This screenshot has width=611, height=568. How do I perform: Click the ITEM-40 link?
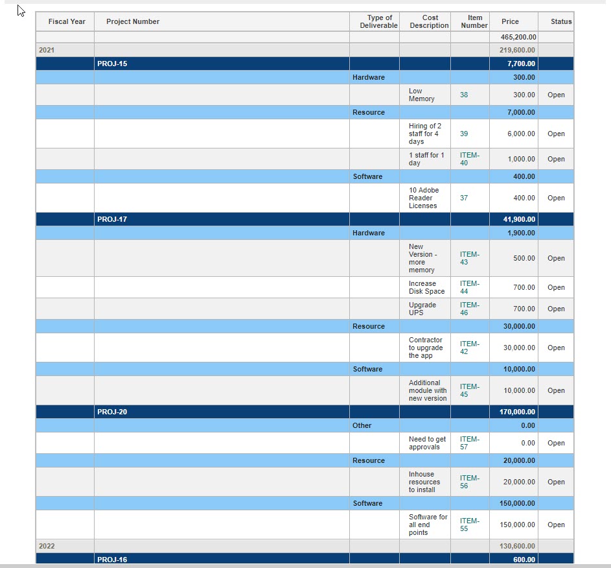coord(470,159)
